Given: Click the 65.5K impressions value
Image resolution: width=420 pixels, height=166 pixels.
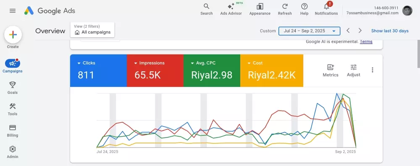Looking at the screenshot, I should coord(147,75).
